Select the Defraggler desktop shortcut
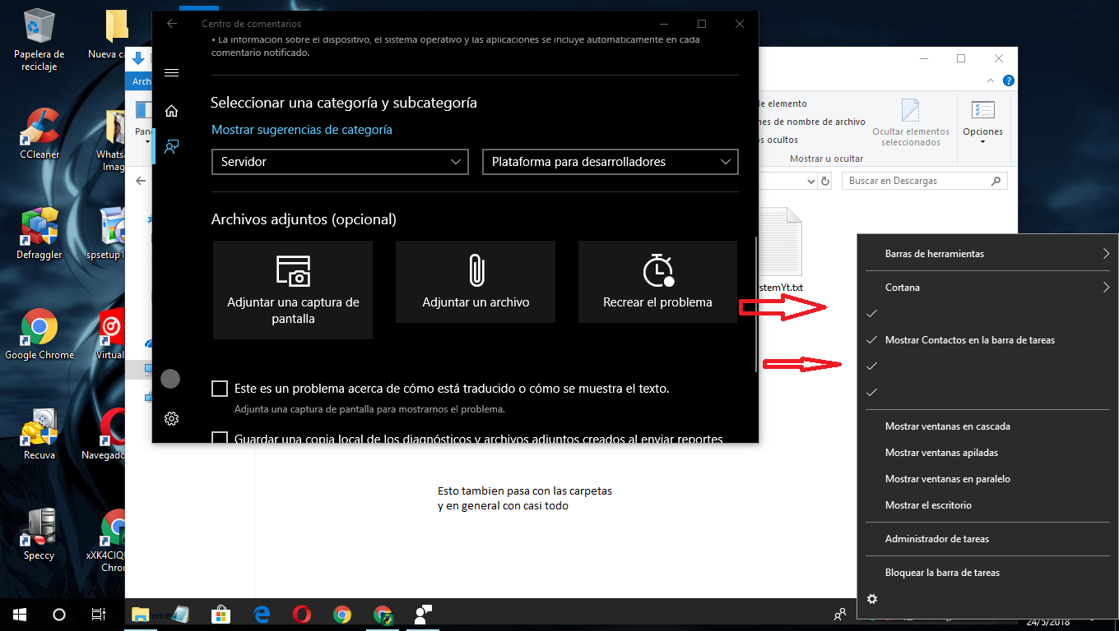 coord(39,234)
